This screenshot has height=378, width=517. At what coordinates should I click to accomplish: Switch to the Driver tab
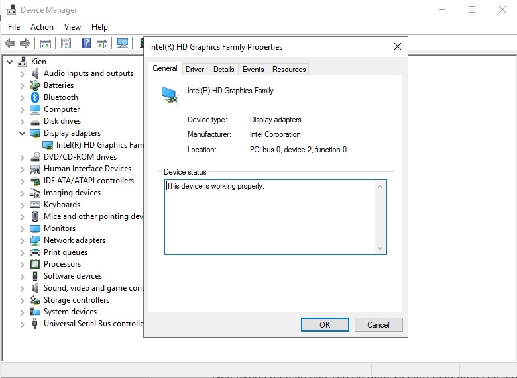195,70
